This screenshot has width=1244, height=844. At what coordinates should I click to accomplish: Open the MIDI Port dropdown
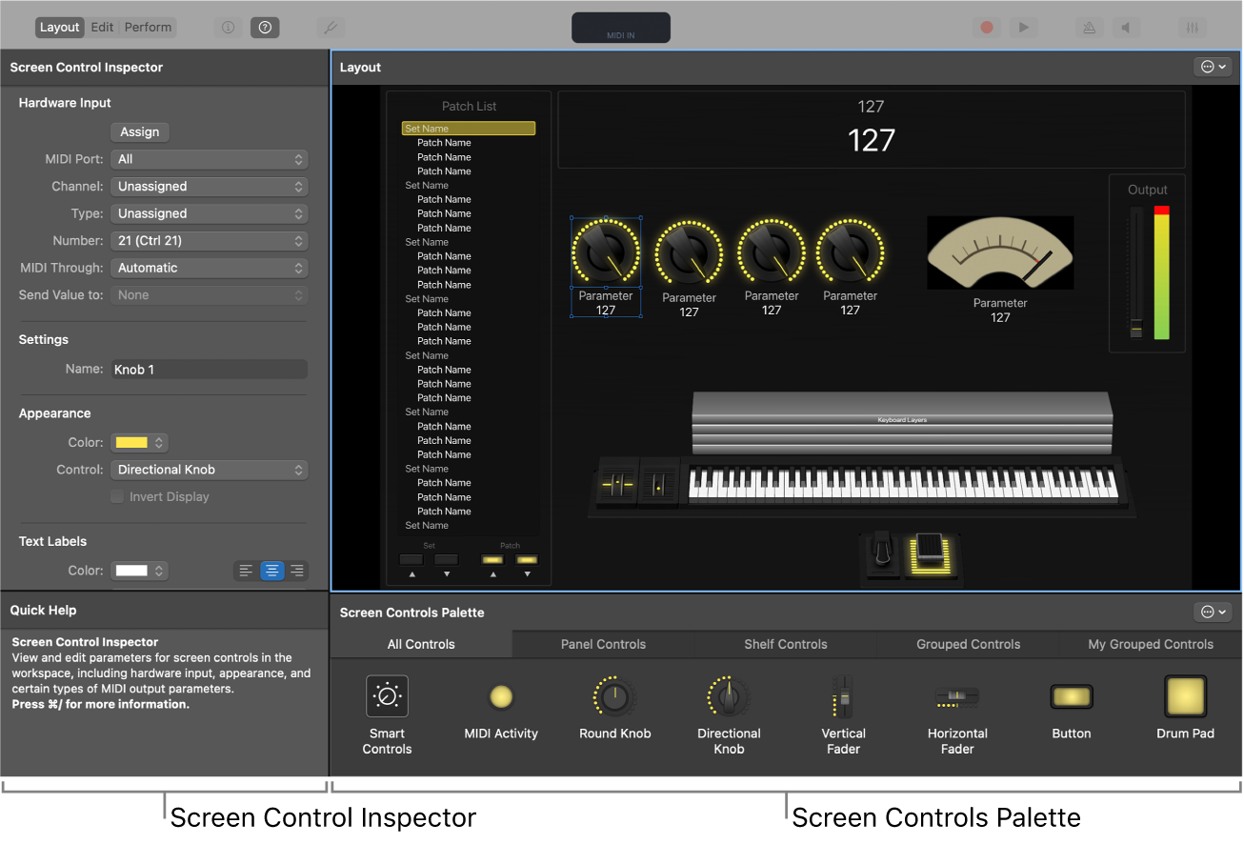coord(209,158)
